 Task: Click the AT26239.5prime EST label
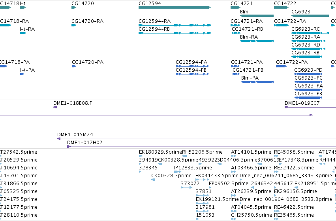pyautogui.click(x=251, y=191)
